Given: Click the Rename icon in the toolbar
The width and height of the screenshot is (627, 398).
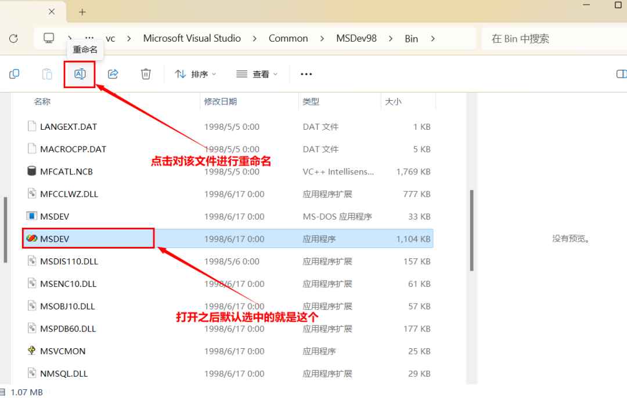Looking at the screenshot, I should [x=80, y=74].
